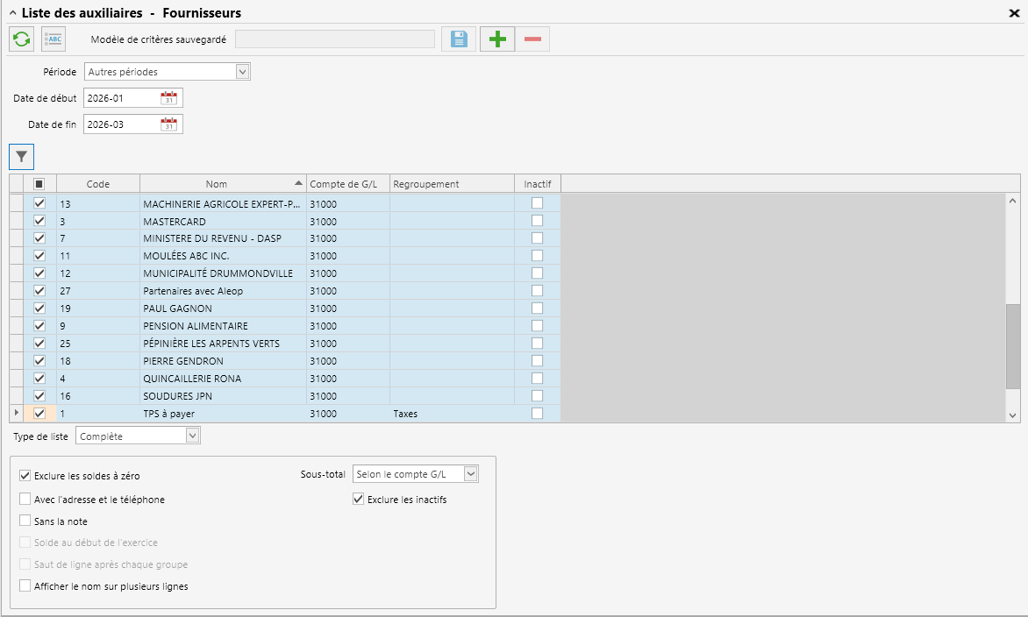Click the grid vertical scrollbar thumb
The width and height of the screenshot is (1028, 617).
[x=1013, y=346]
